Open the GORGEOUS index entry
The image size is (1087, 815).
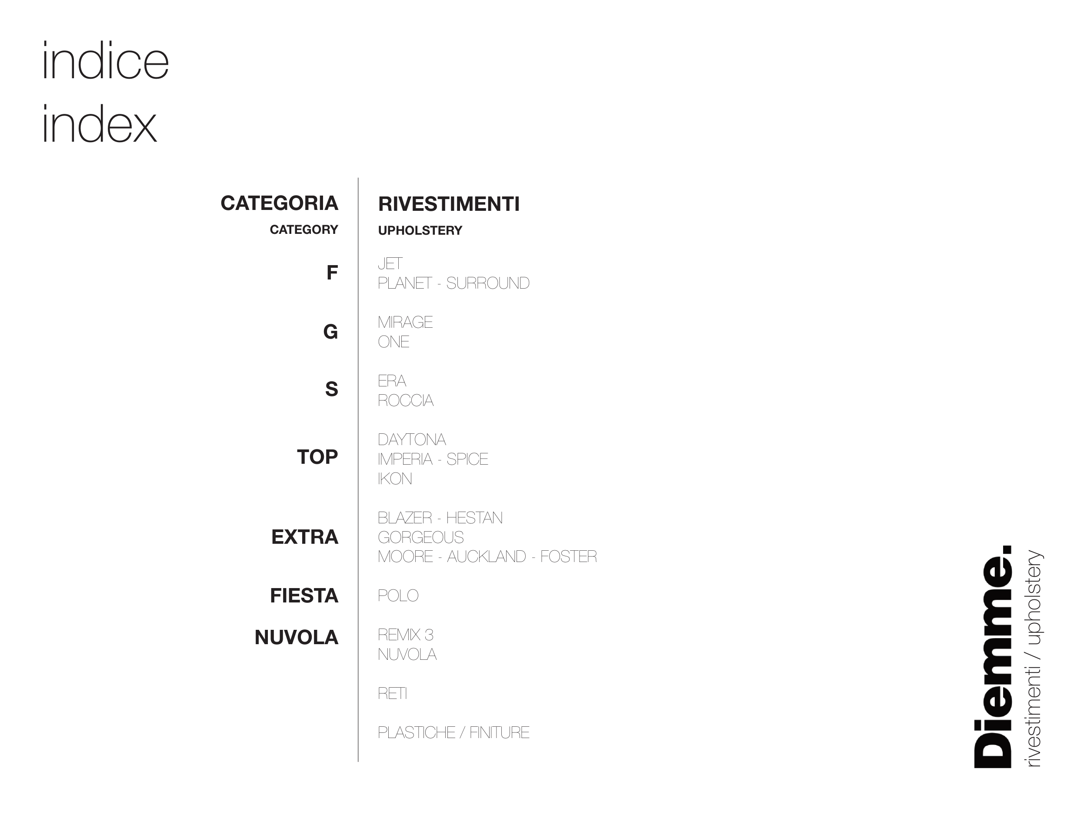pos(420,537)
